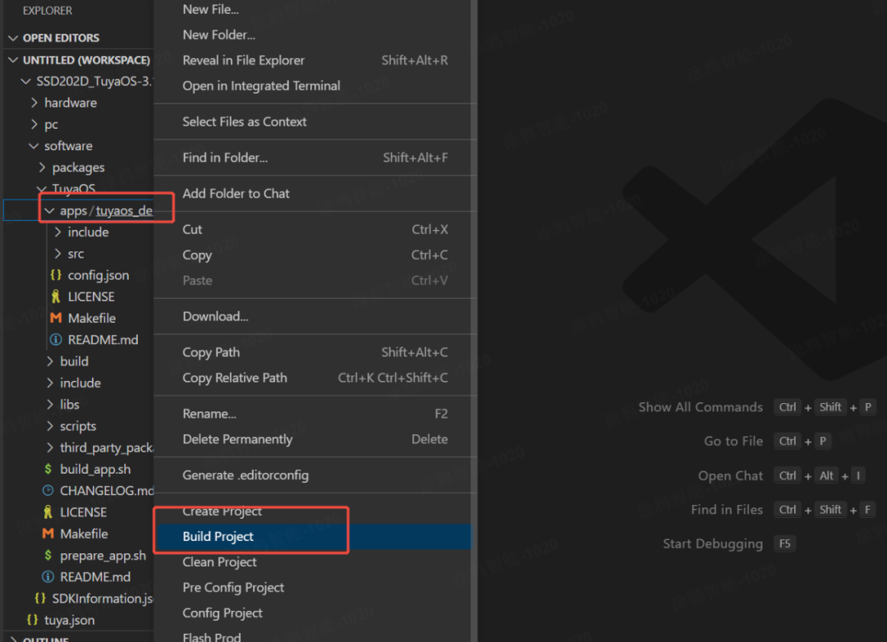Click the apps-folder LICENSE key icon
887x642 pixels.
point(56,296)
